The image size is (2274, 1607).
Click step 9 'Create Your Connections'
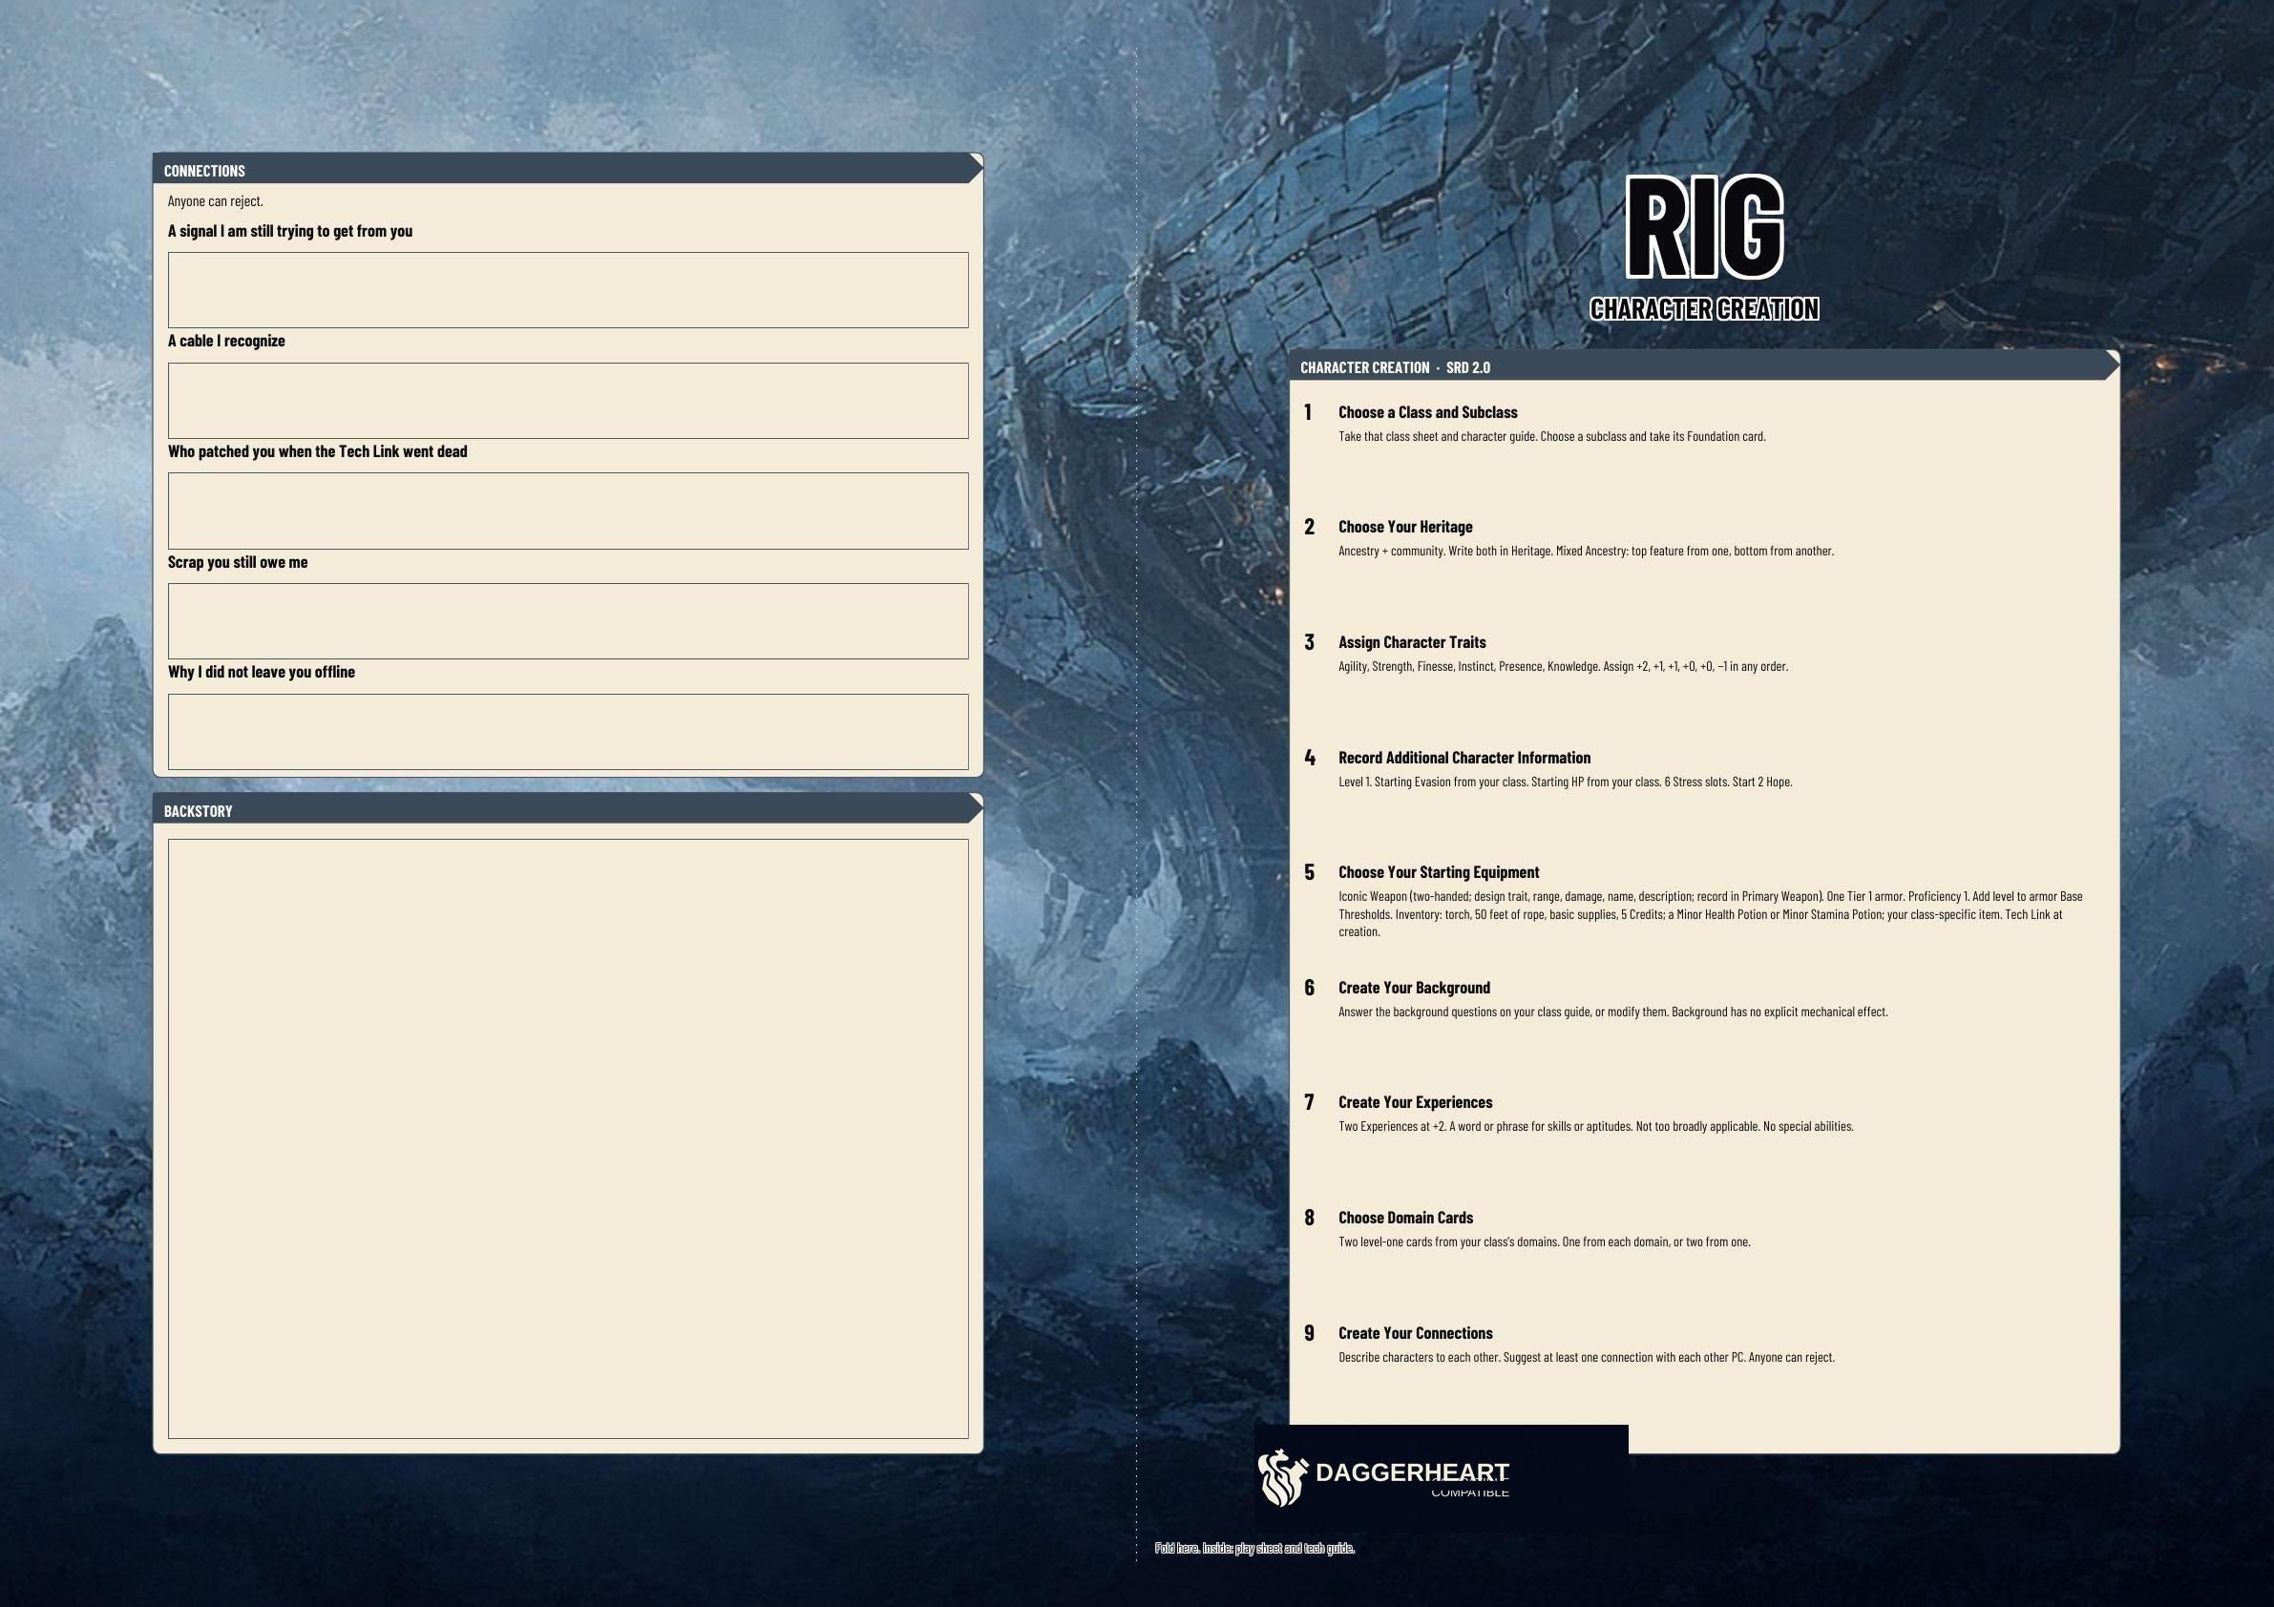(1414, 1333)
